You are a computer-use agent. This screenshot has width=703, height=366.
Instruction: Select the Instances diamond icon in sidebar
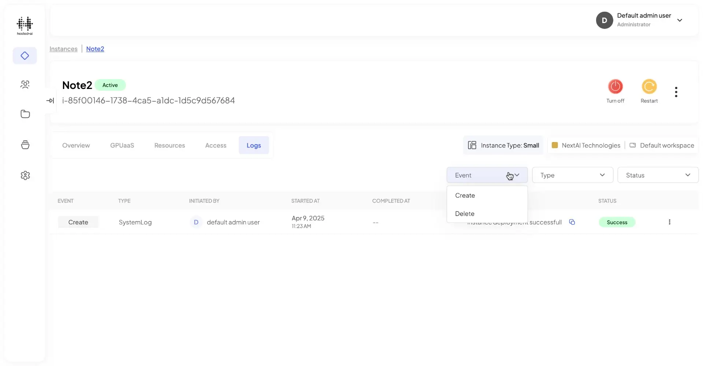pyautogui.click(x=25, y=56)
